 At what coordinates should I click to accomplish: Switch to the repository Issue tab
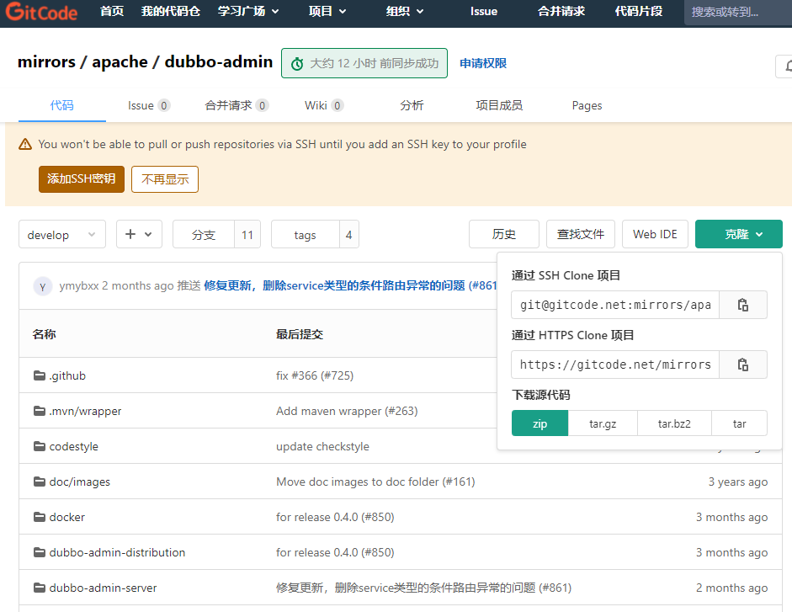click(148, 105)
